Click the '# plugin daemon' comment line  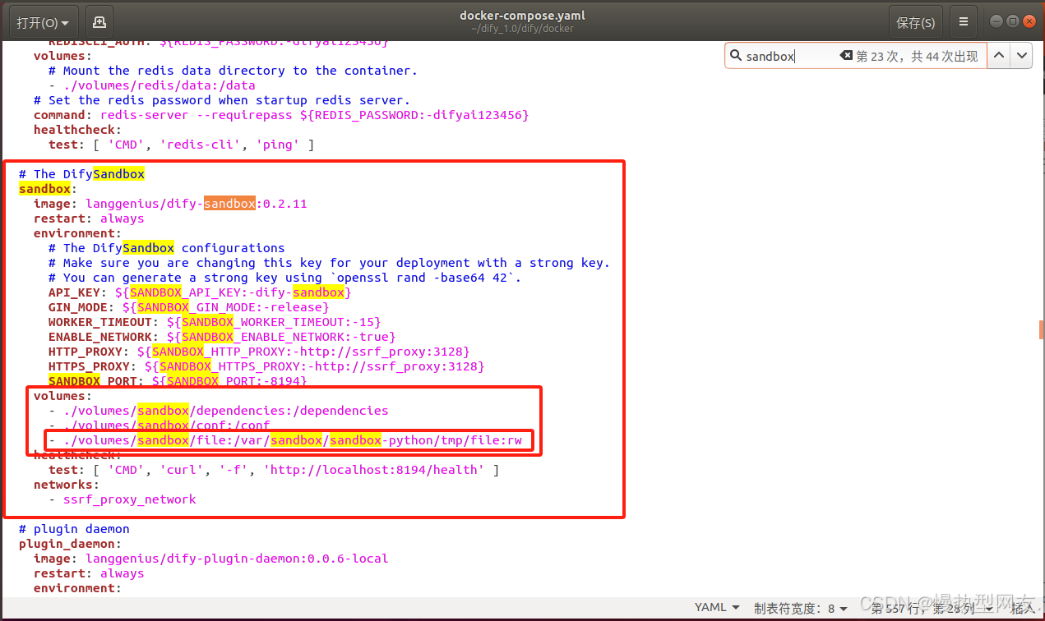coord(74,529)
